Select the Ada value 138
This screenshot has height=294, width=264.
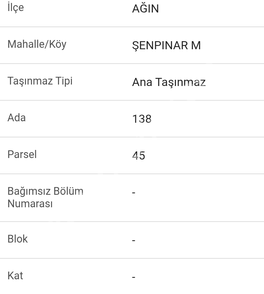coord(142,119)
